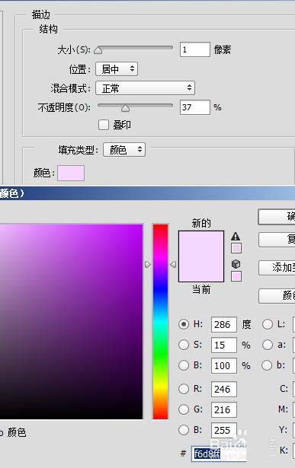
Task: Click the size slider thumb
Action: [x=98, y=50]
